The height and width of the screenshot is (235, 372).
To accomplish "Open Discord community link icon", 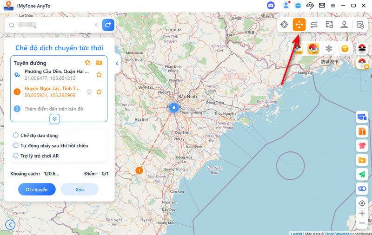I will pos(271,6).
